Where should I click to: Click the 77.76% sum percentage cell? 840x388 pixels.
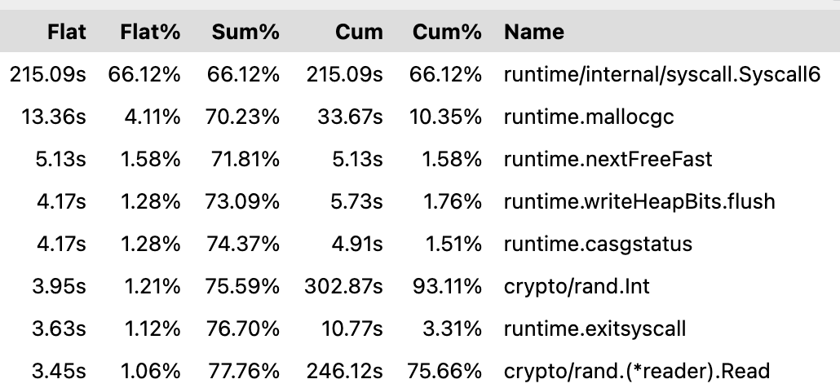pos(243,370)
